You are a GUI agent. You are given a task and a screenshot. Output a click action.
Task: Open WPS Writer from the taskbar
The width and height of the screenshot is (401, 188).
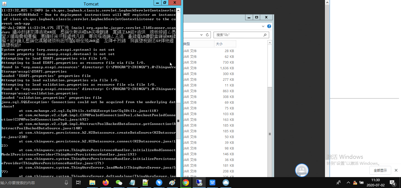(x=212, y=183)
